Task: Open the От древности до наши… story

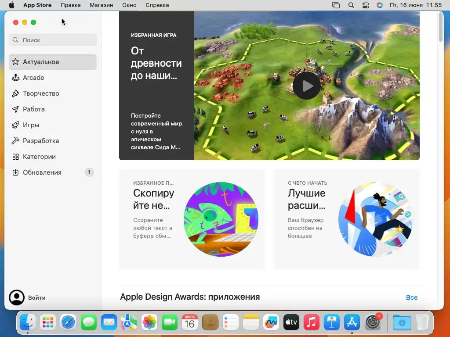Action: [x=269, y=86]
